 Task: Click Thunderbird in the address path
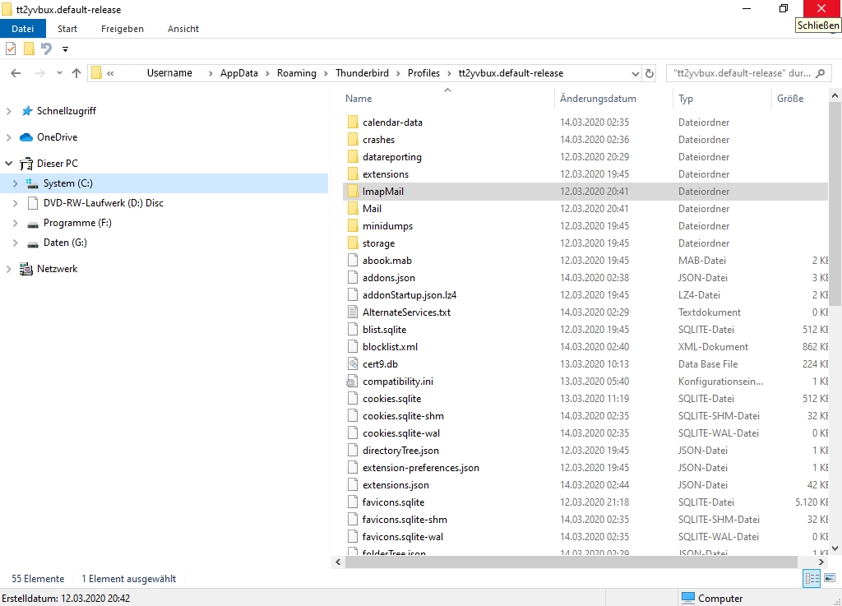point(362,73)
